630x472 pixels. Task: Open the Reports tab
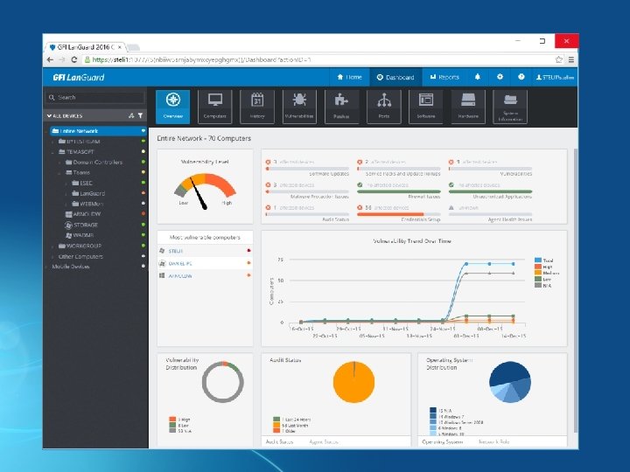pyautogui.click(x=444, y=77)
